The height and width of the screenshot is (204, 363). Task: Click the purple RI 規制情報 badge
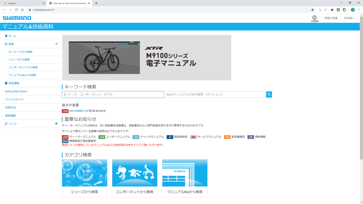[251, 137]
